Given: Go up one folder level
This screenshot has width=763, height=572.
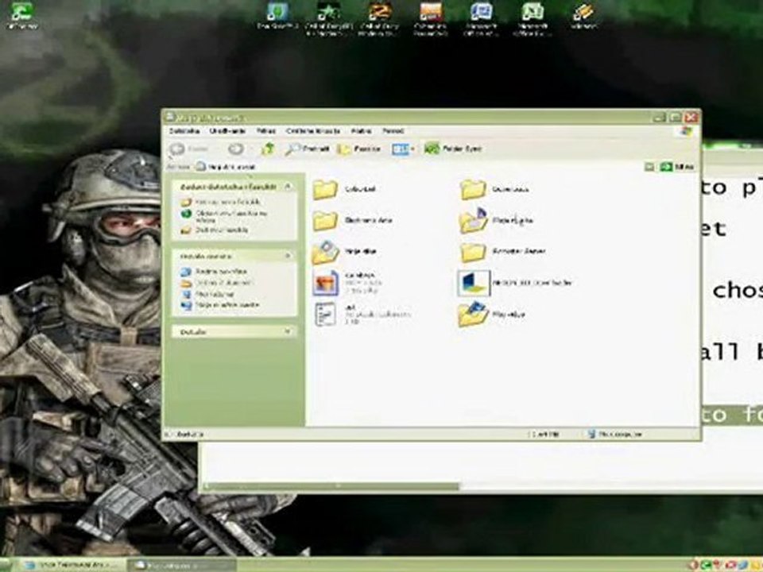Looking at the screenshot, I should [268, 149].
